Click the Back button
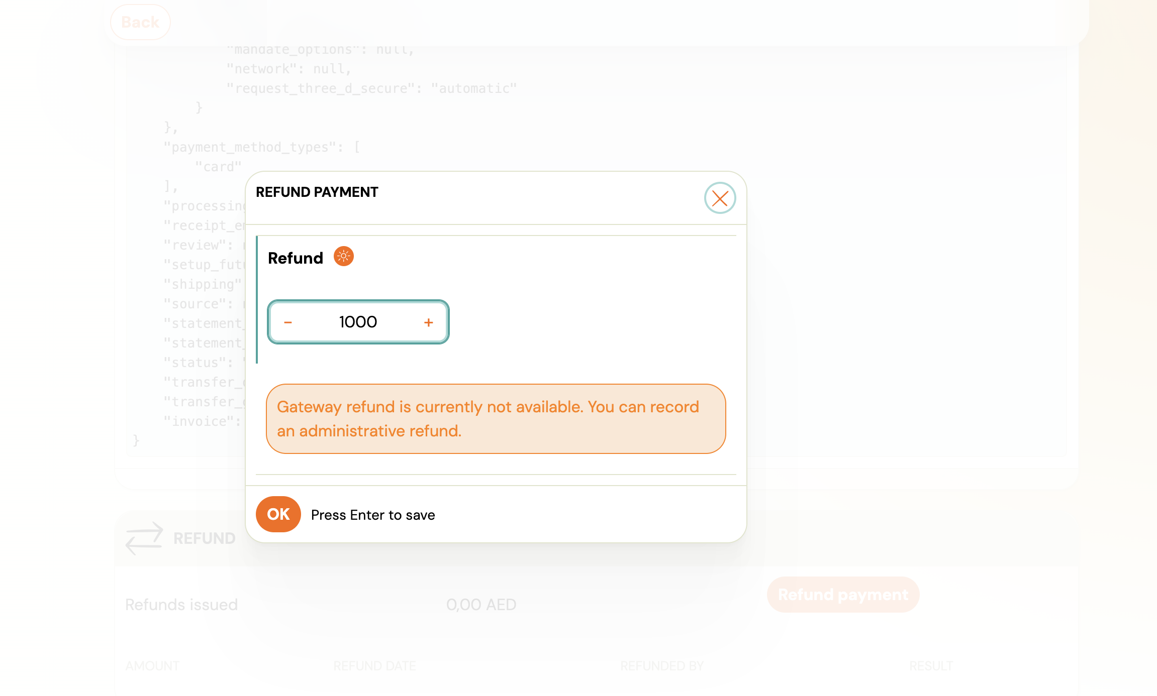1157x696 pixels. [x=140, y=22]
